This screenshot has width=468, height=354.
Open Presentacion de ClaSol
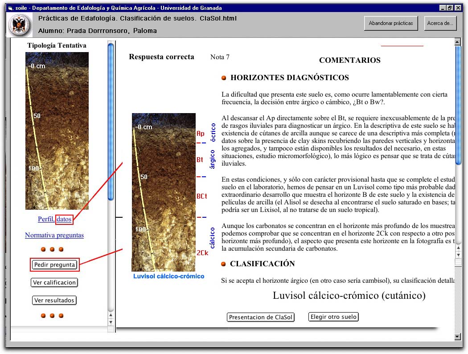(261, 317)
